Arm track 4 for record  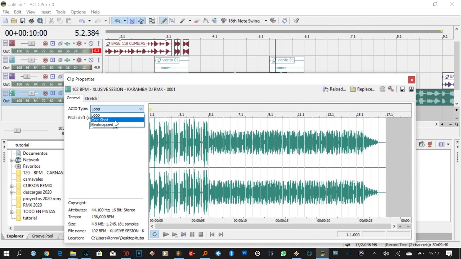point(45,77)
